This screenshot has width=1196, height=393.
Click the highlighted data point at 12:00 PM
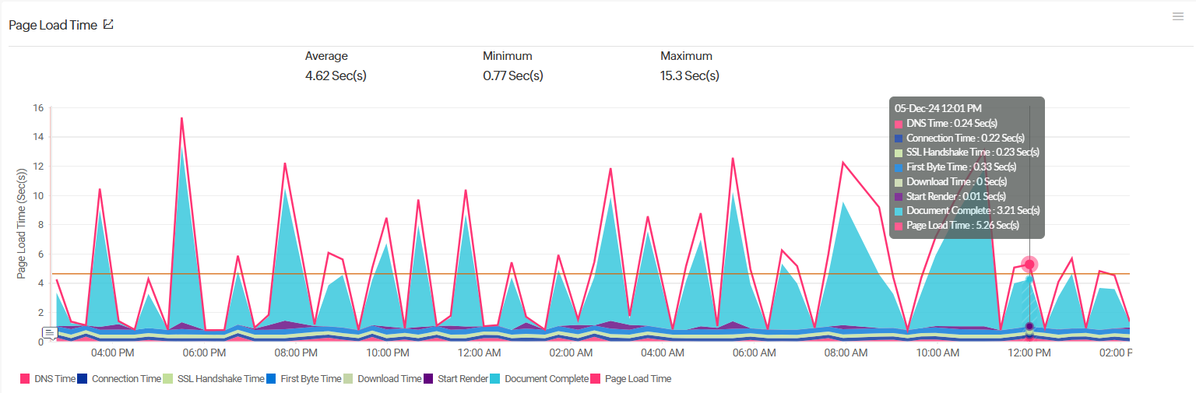tap(1029, 265)
